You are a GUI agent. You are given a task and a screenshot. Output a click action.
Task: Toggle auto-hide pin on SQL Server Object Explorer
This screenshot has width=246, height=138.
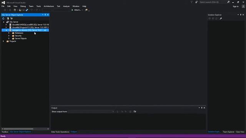pyautogui.click(x=45, y=15)
